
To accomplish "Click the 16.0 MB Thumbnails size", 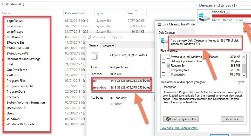I will [x=235, y=74].
